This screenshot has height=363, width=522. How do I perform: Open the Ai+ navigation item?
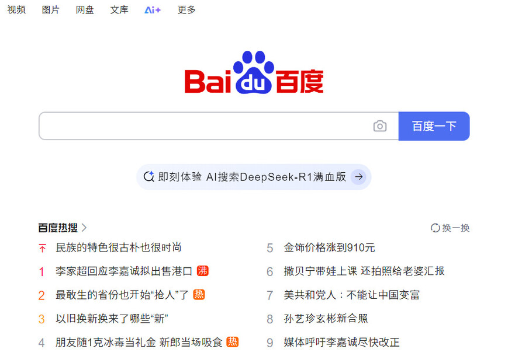click(153, 10)
